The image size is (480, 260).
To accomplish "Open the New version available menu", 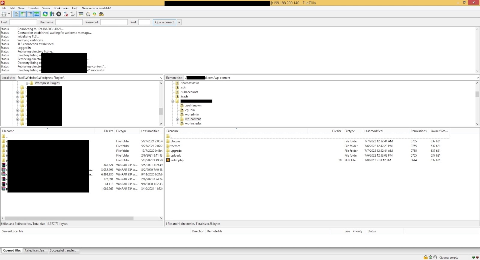I will pyautogui.click(x=96, y=8).
